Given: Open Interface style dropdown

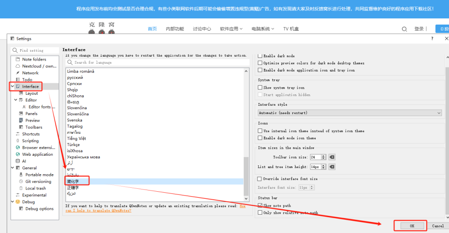Looking at the screenshot, I should [349, 113].
